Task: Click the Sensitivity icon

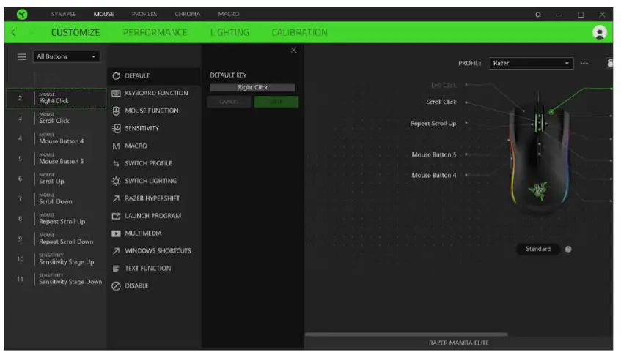Action: coord(116,129)
